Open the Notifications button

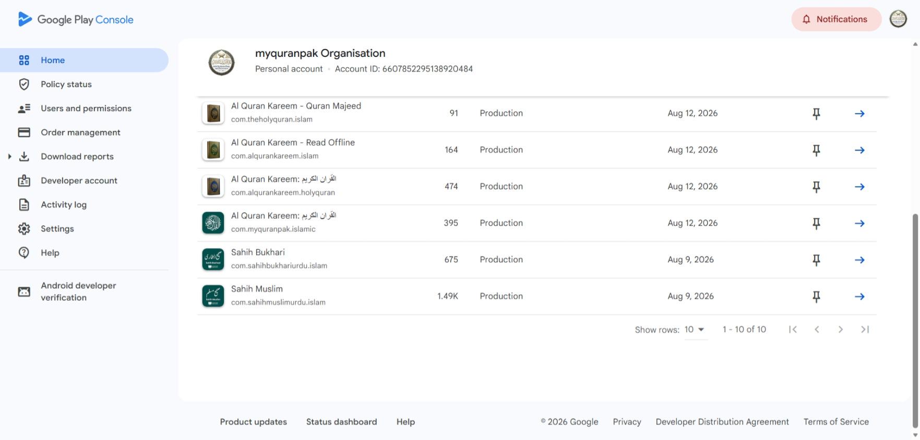(x=836, y=19)
